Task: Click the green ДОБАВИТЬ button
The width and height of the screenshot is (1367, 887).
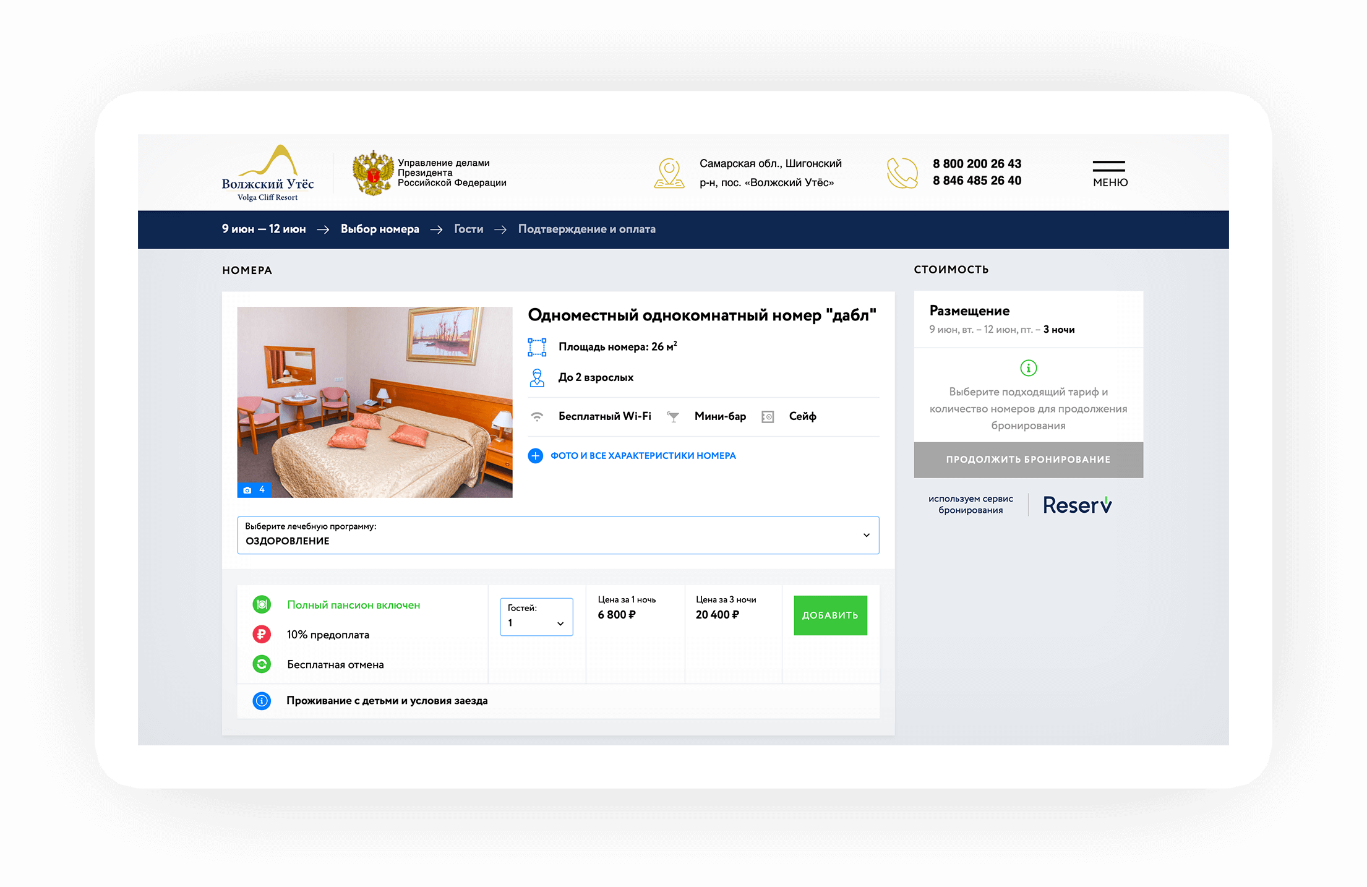Action: click(x=830, y=615)
